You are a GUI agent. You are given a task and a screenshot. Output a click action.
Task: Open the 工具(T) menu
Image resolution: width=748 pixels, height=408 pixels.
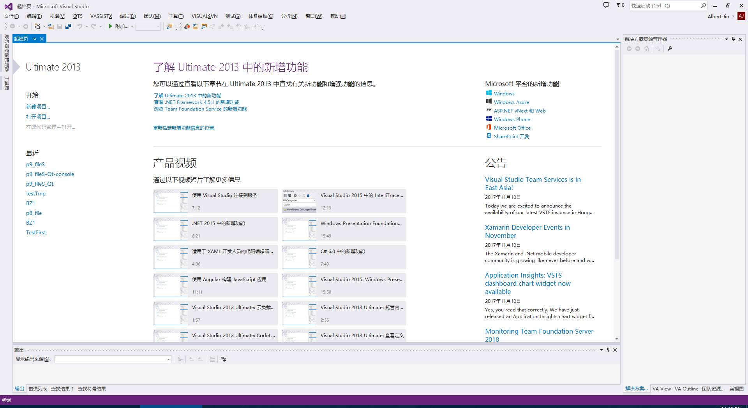(176, 16)
